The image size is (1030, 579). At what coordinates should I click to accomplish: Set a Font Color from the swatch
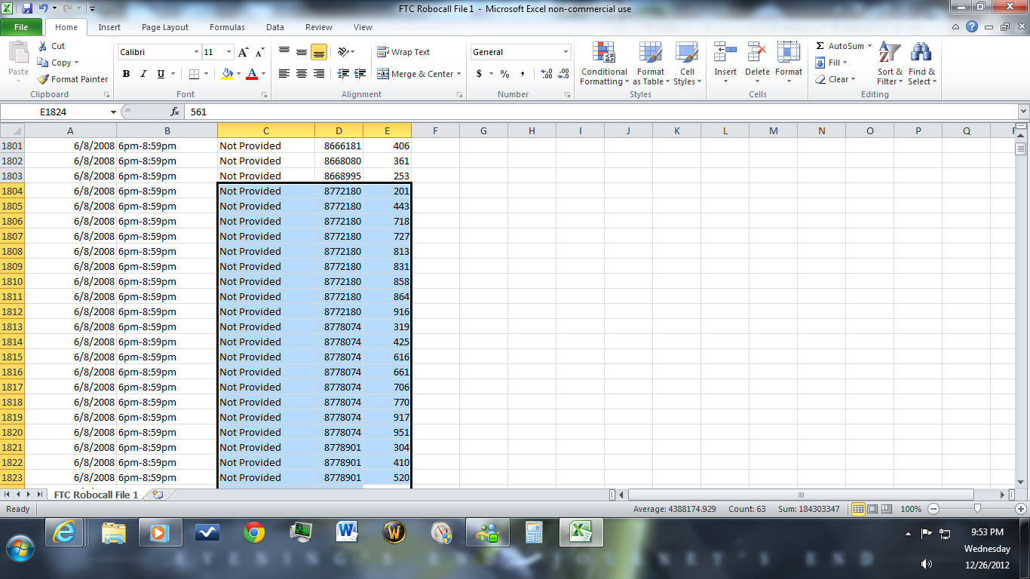(253, 74)
